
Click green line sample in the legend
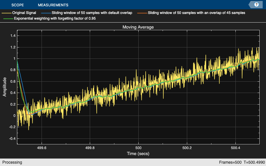pos(8,19)
